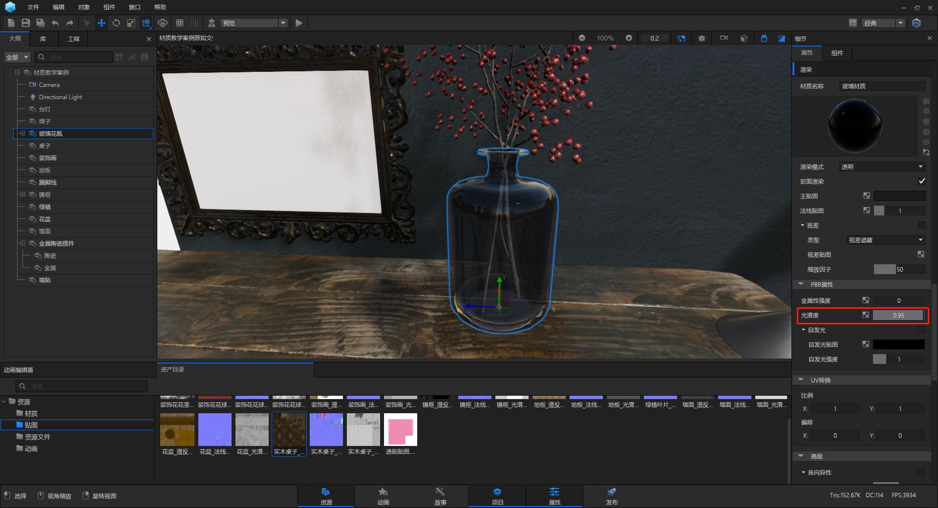Screen dimensions: 938x508
Task: Select the 材质 folder in resources
Action: pyautogui.click(x=31, y=413)
